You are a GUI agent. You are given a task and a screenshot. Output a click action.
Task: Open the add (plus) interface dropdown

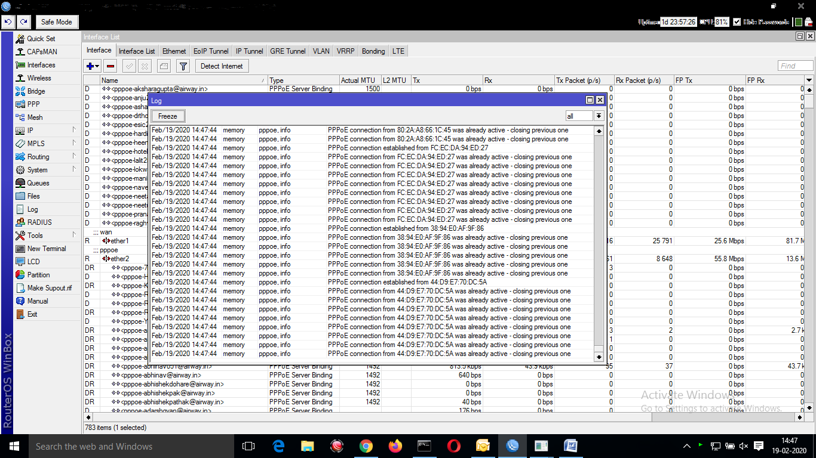point(93,66)
